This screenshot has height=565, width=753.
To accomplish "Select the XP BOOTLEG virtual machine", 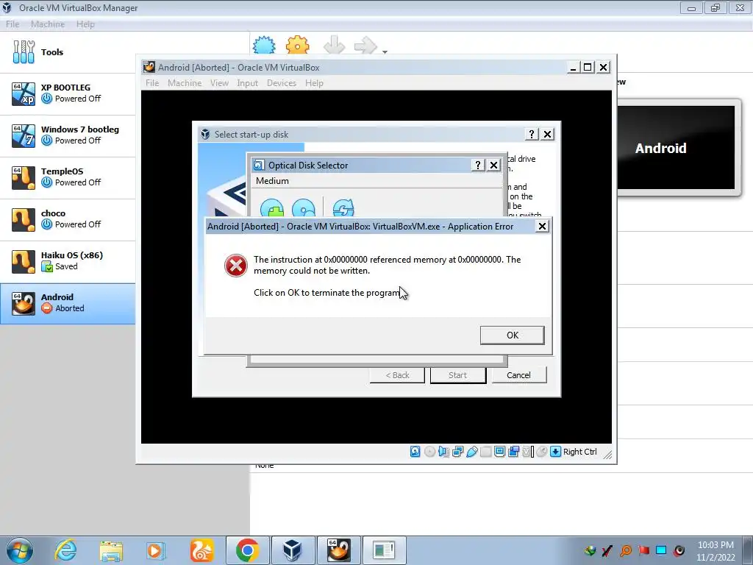I will point(67,93).
